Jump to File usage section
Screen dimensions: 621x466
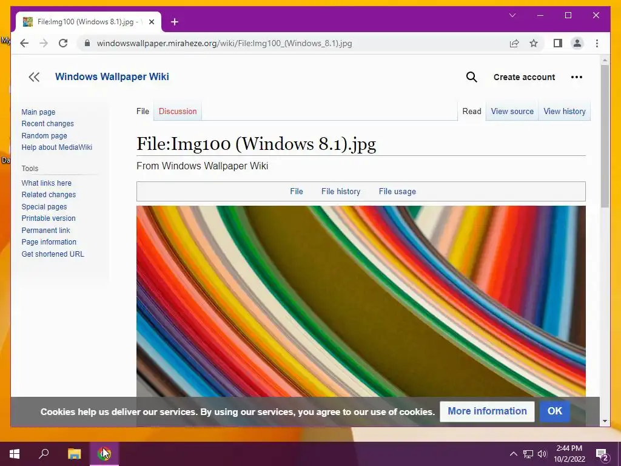[397, 191]
